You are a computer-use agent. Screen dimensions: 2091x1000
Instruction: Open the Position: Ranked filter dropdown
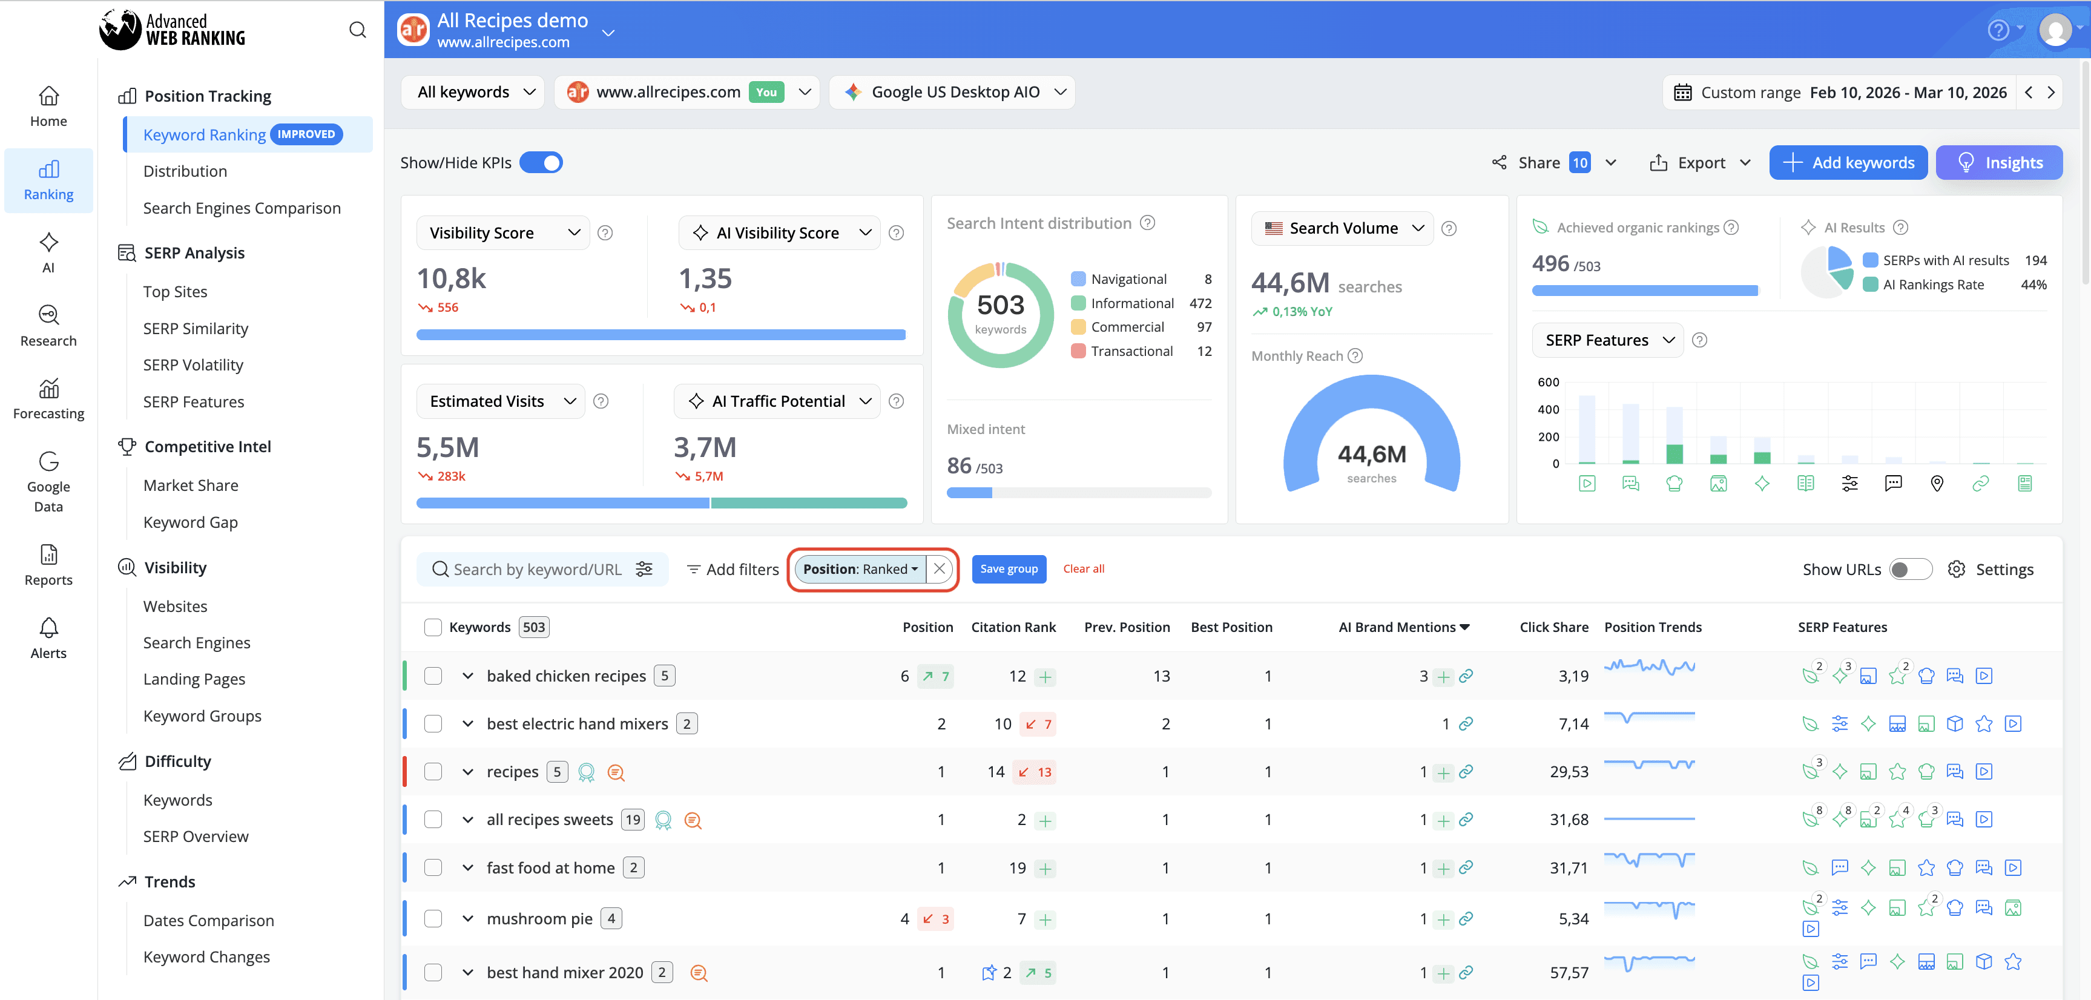[859, 569]
